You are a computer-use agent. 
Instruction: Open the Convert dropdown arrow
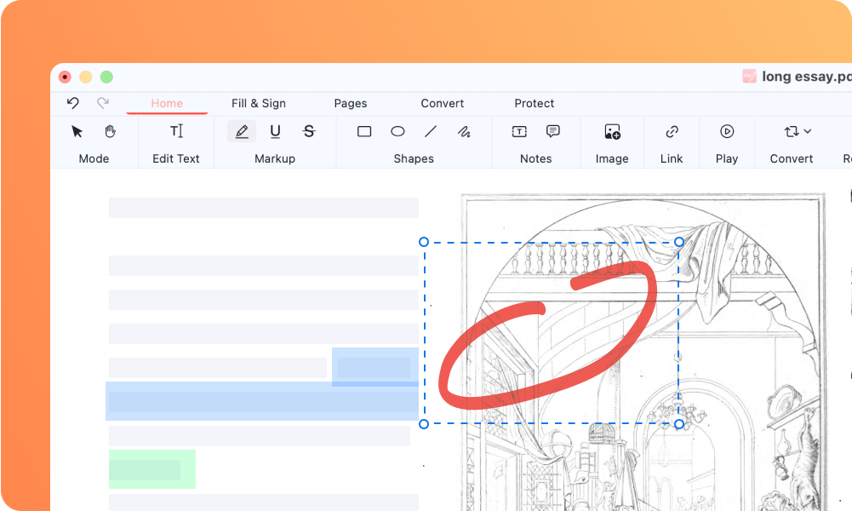point(807,131)
